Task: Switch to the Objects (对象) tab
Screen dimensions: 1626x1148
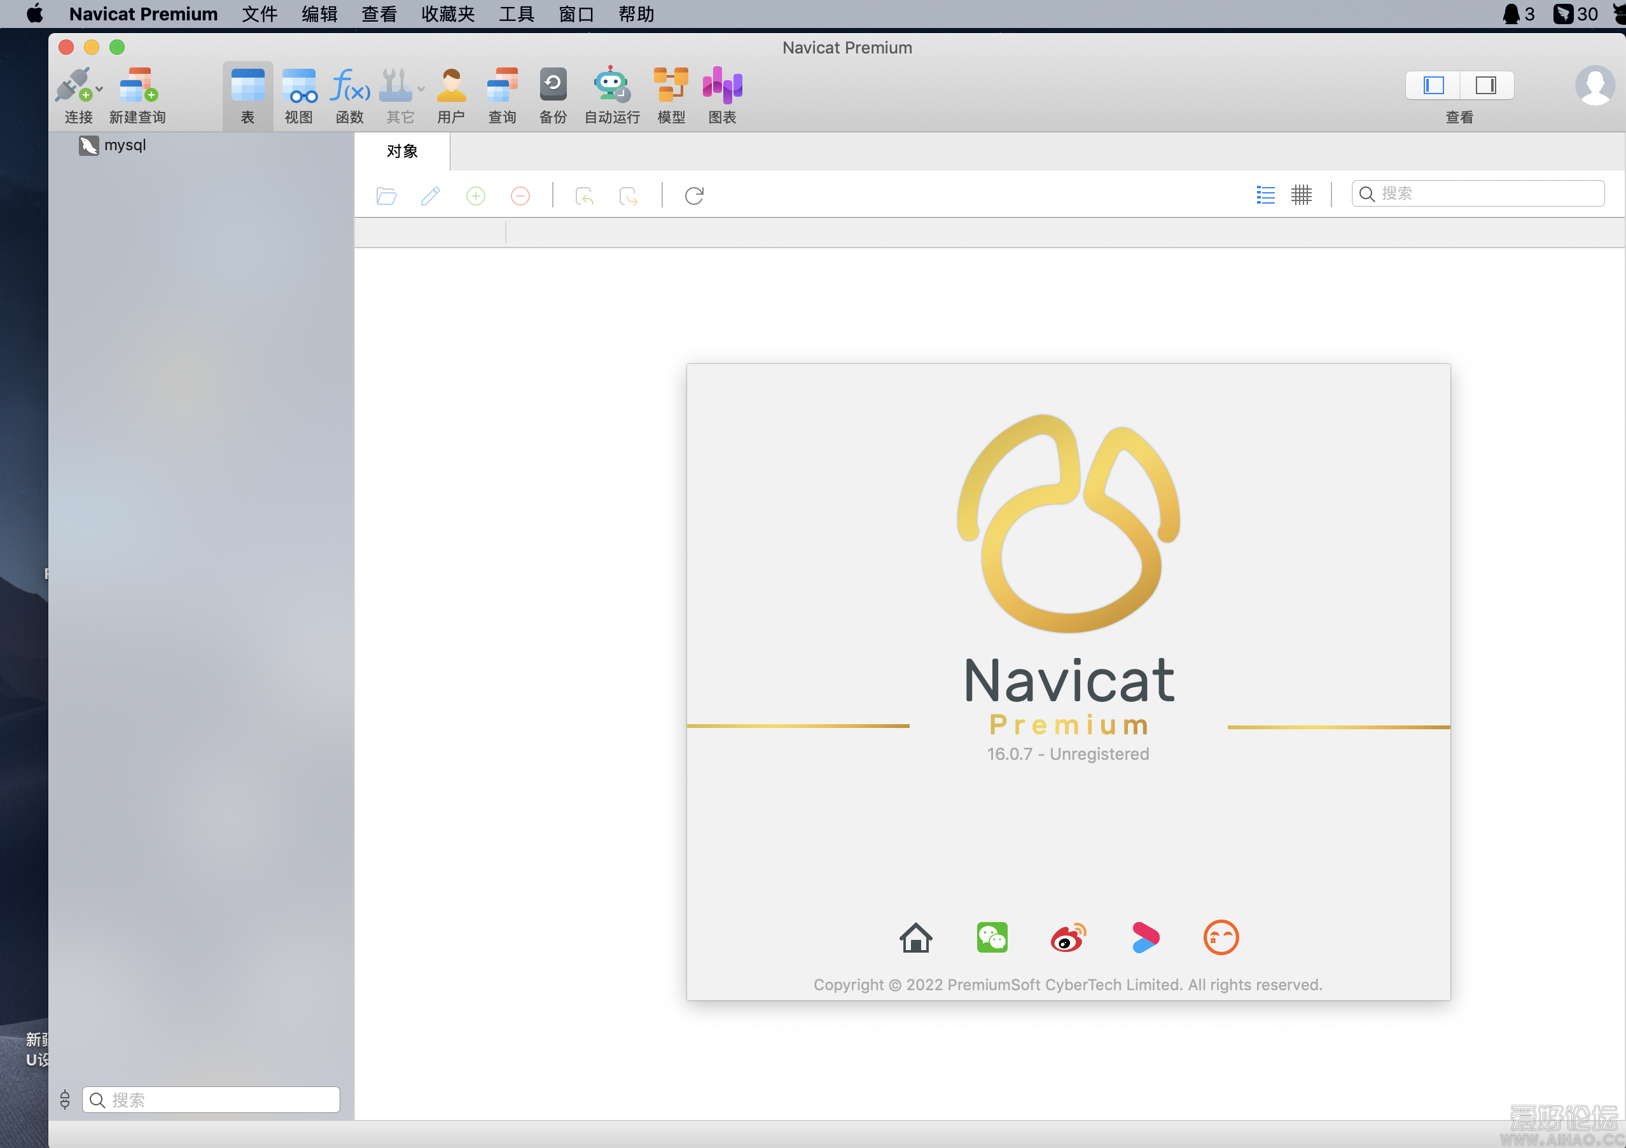Action: [x=402, y=151]
